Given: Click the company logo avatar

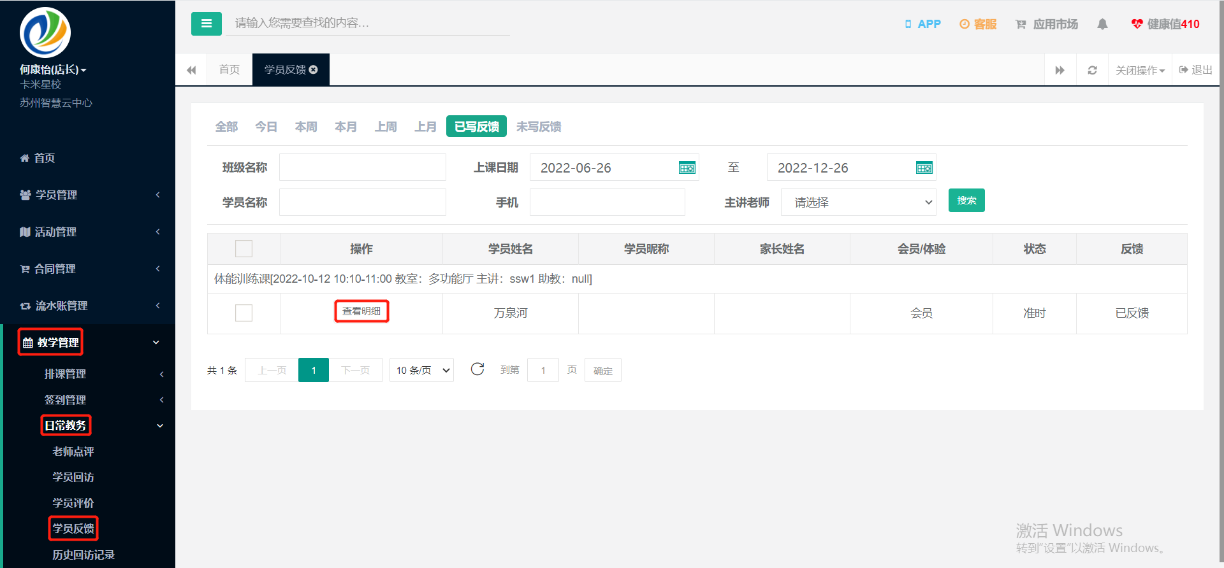Looking at the screenshot, I should [x=45, y=32].
